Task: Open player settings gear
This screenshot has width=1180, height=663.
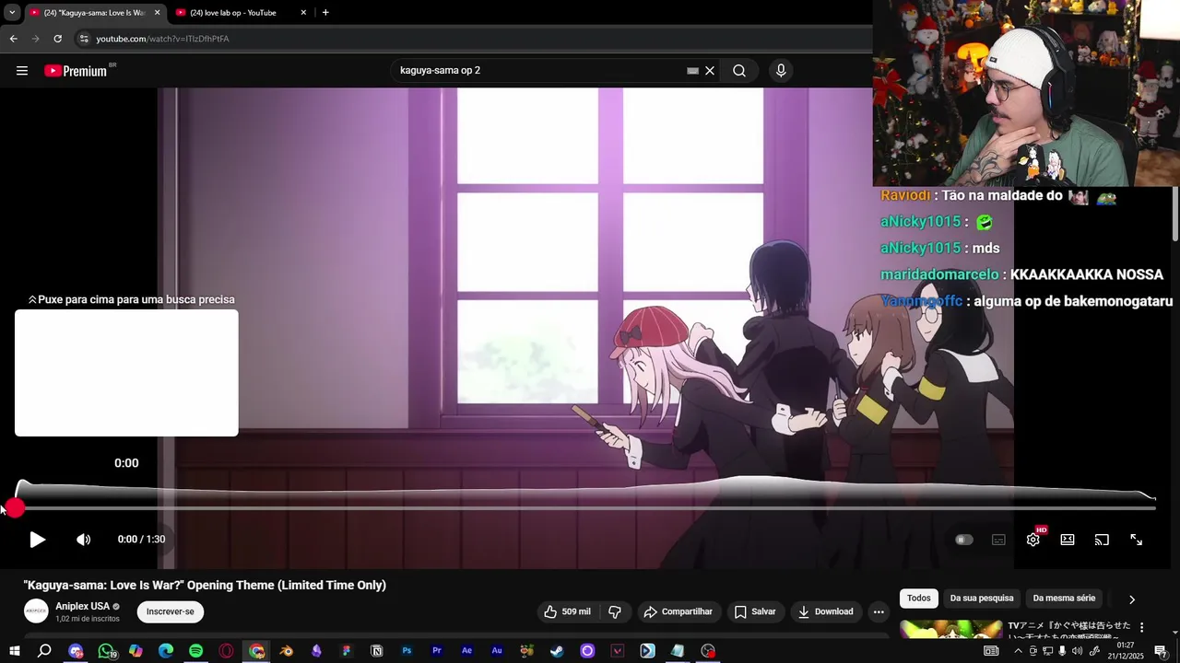Action: pos(1033,540)
